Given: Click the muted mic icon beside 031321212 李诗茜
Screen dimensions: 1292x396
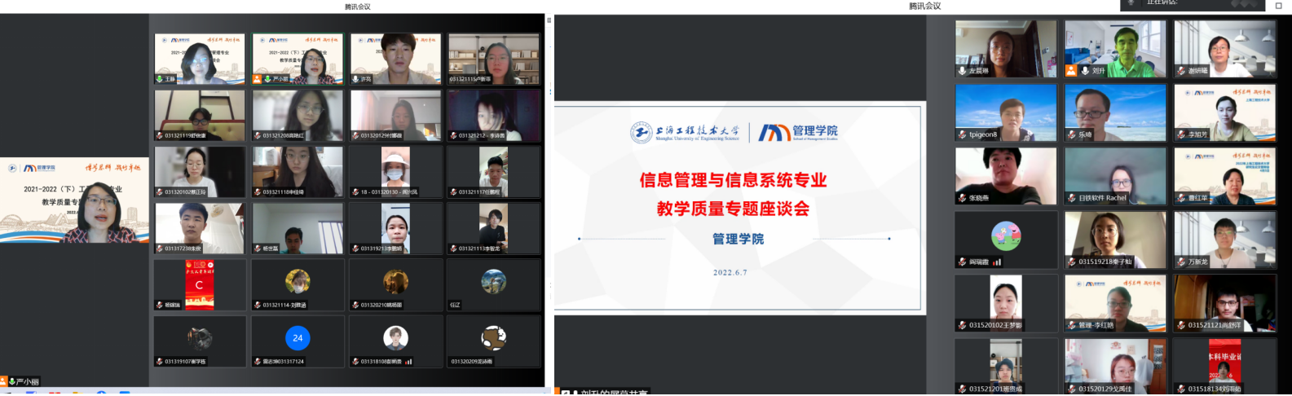Looking at the screenshot, I should (453, 136).
